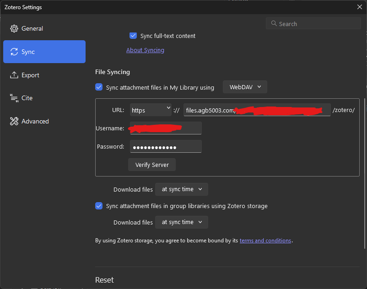367x289 pixels.
Task: Click the wrench icon beside Advanced
Action: coord(13,121)
